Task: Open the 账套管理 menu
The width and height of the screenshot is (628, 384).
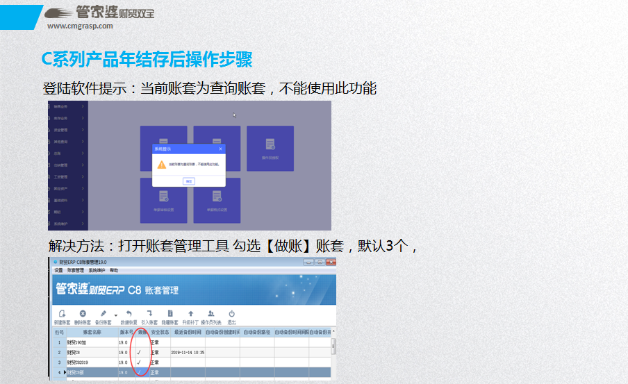Action: tap(75, 270)
